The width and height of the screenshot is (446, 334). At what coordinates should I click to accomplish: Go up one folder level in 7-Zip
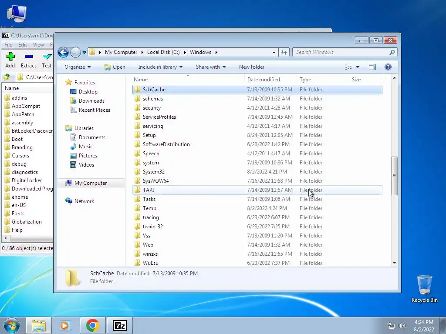pyautogui.click(x=7, y=77)
